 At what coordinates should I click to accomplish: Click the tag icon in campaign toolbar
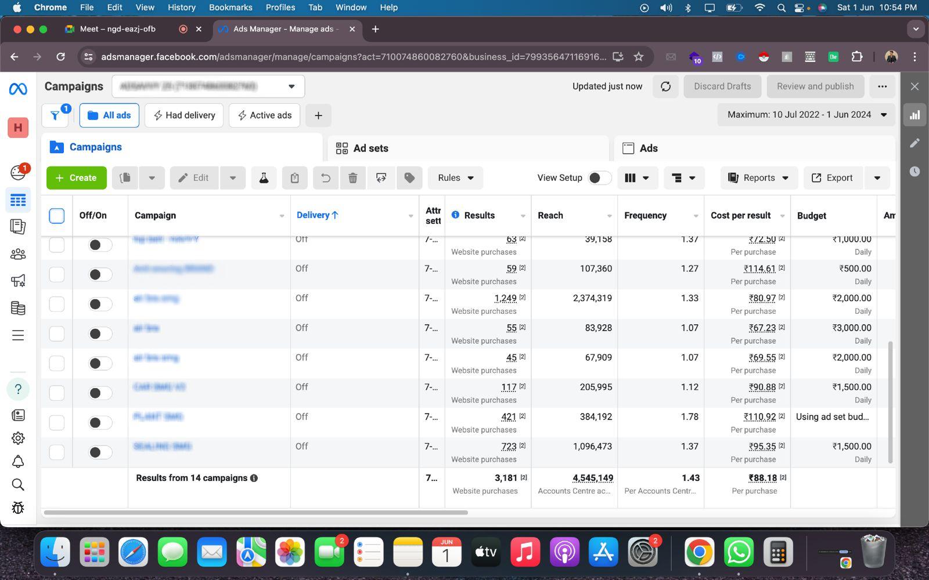pyautogui.click(x=409, y=178)
